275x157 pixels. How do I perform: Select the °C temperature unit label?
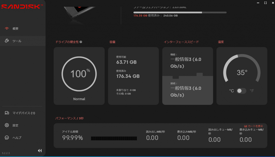coord(231,91)
